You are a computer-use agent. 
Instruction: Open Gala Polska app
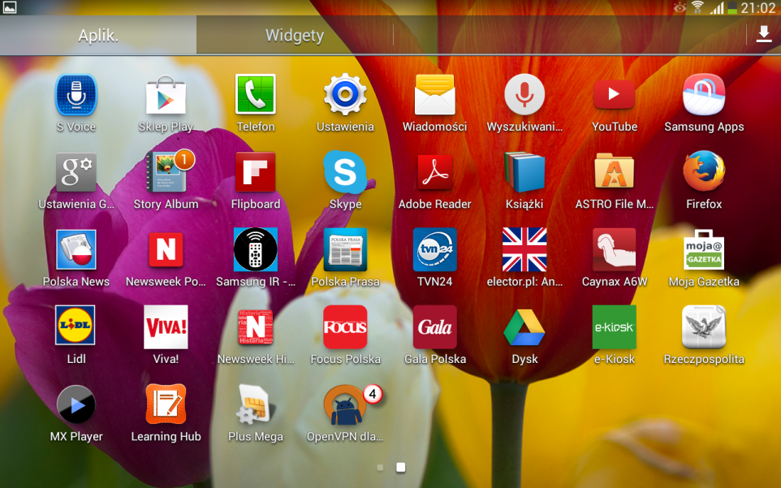(435, 327)
